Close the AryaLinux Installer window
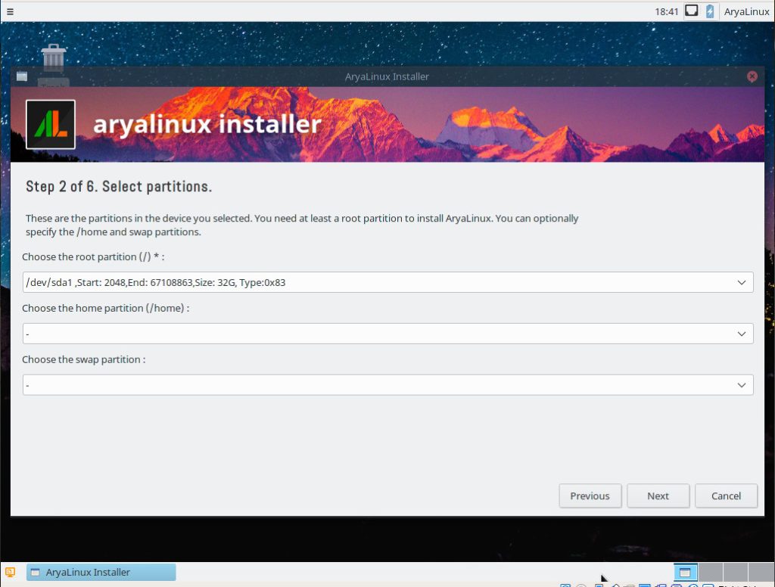Image resolution: width=775 pixels, height=587 pixels. (752, 76)
